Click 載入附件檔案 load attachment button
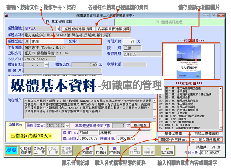 coord(209,140)
